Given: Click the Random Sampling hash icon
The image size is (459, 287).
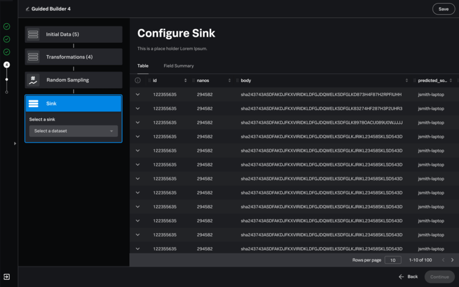Looking at the screenshot, I should (x=33, y=80).
